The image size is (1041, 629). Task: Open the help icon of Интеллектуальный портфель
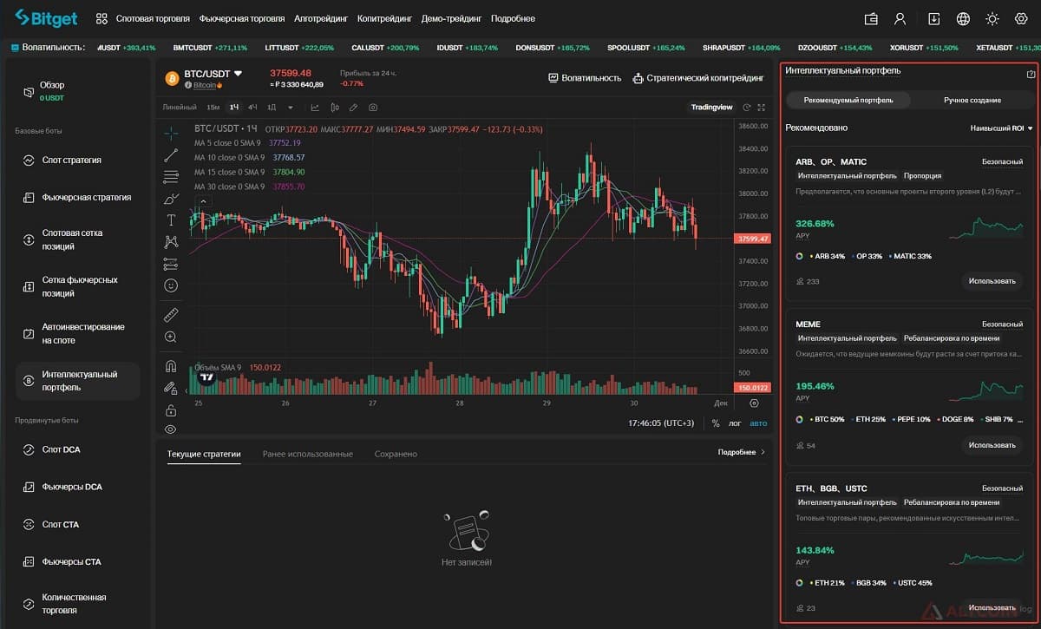click(x=1031, y=75)
